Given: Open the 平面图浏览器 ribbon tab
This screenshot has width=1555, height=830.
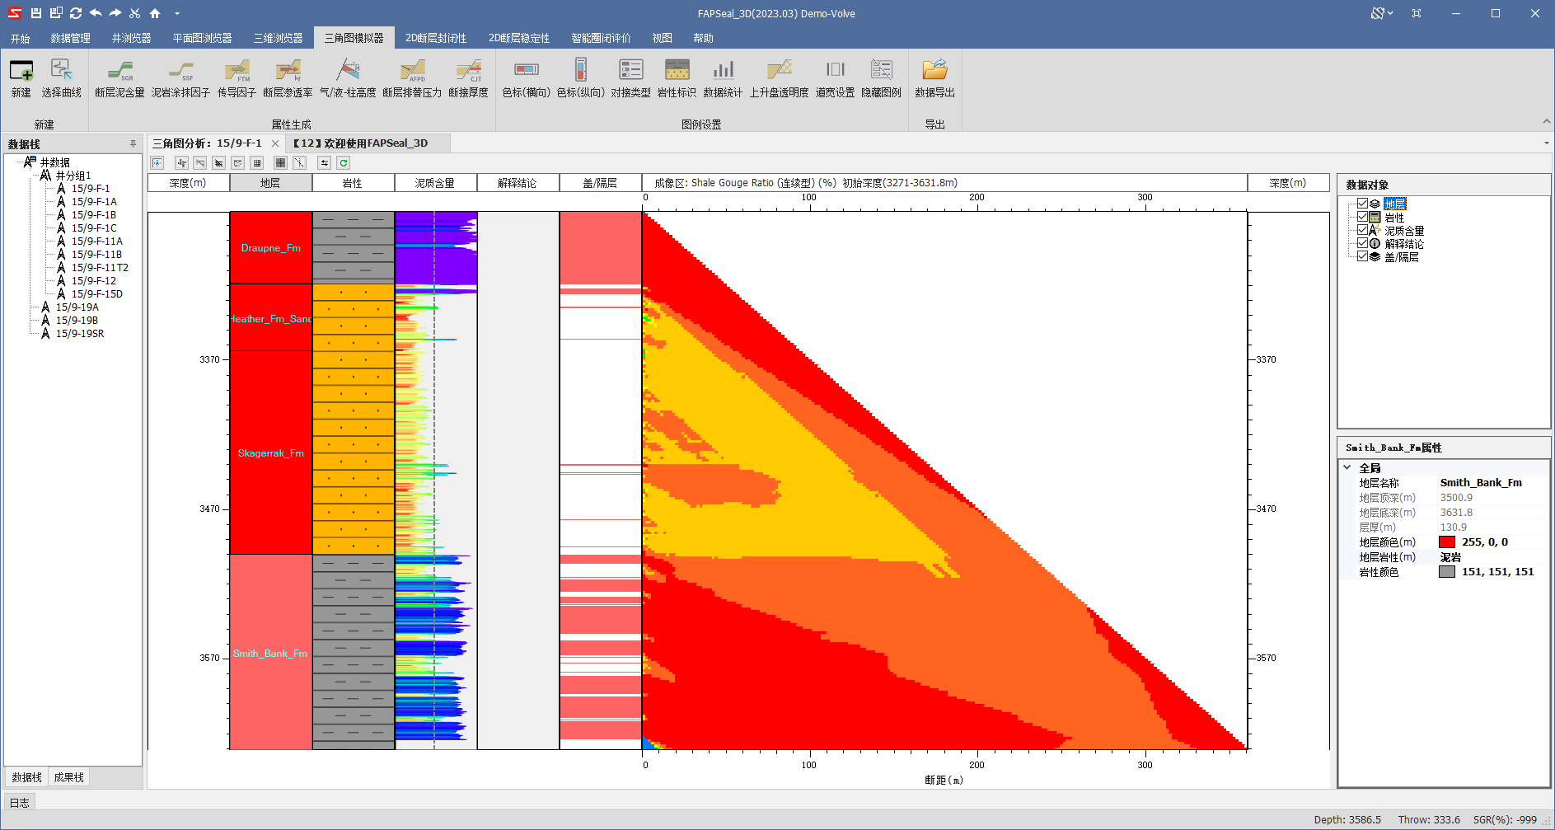Looking at the screenshot, I should pyautogui.click(x=203, y=38).
